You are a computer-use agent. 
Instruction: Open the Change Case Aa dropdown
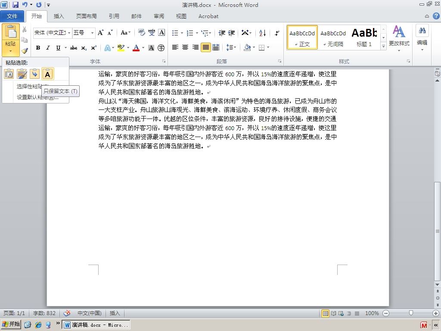pos(125,33)
